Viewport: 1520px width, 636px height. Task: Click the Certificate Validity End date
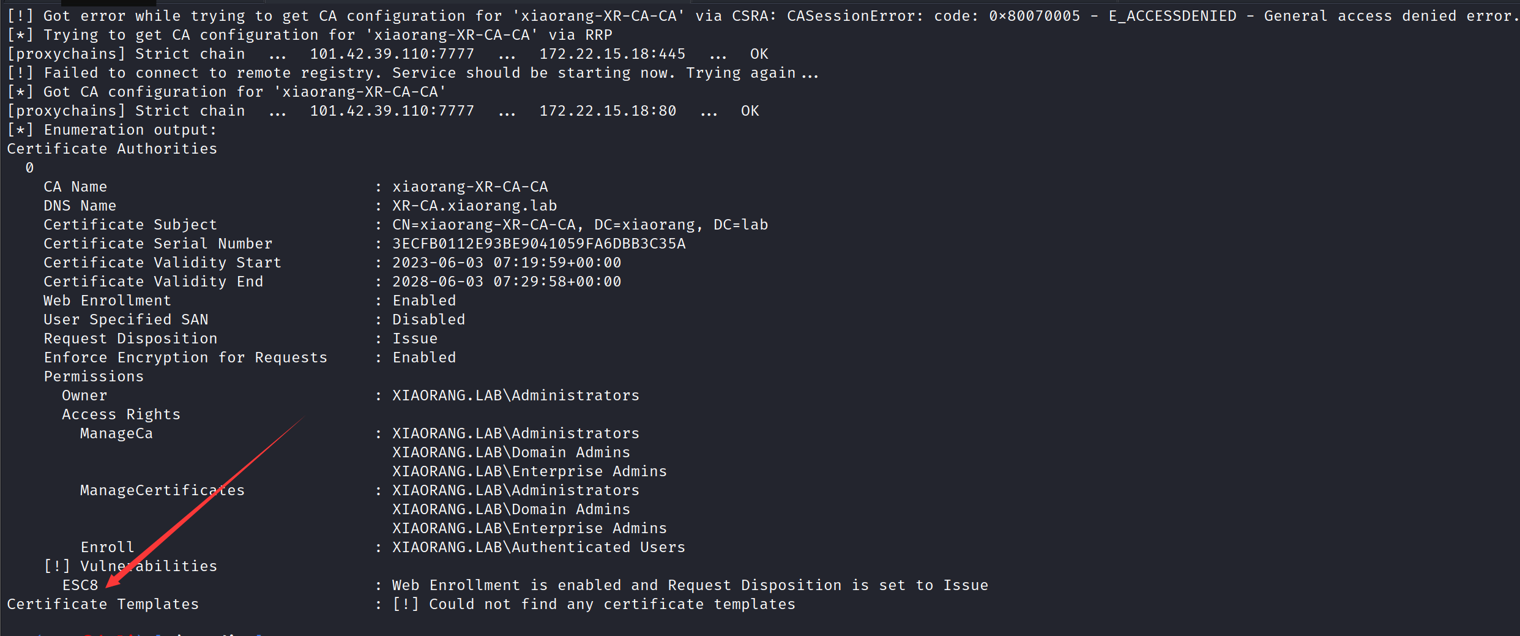506,282
